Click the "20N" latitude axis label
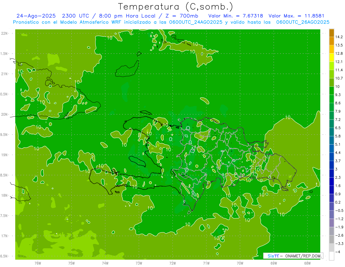This screenshot has height=267, width=345. tap(5, 114)
